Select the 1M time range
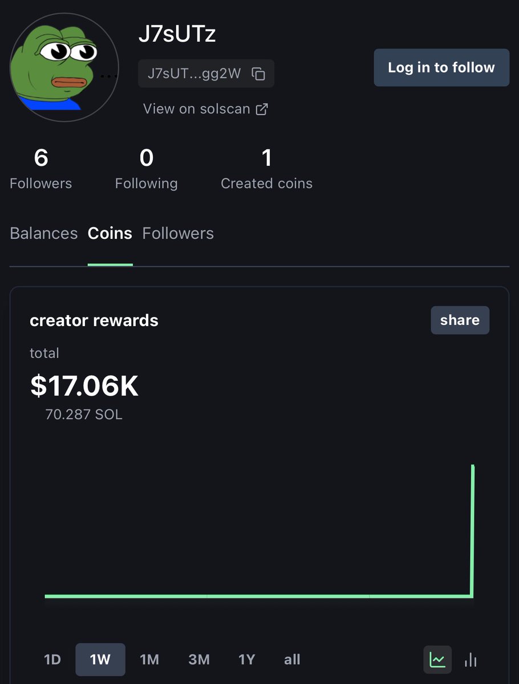 tap(149, 659)
